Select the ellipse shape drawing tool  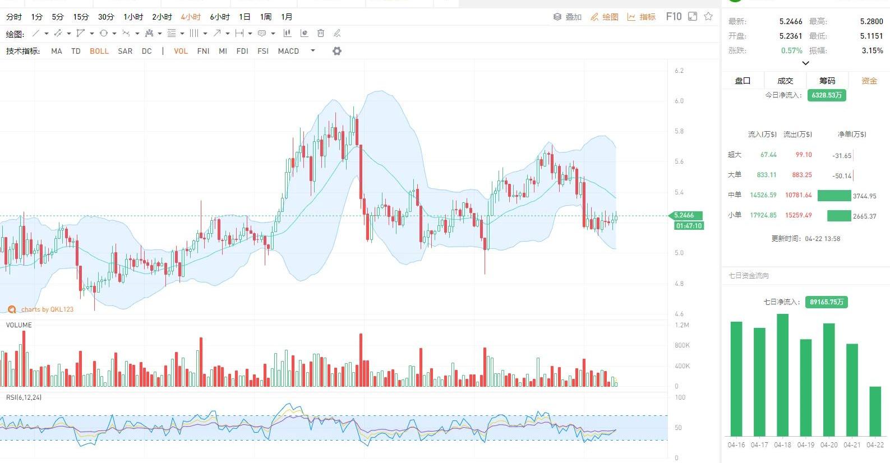pyautogui.click(x=103, y=34)
